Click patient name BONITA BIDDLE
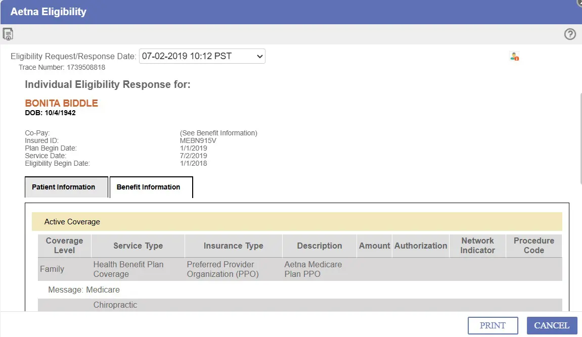 [x=61, y=103]
